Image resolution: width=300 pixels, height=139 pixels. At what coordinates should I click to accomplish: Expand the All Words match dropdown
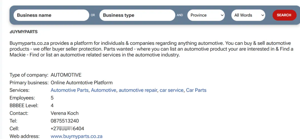point(248,15)
